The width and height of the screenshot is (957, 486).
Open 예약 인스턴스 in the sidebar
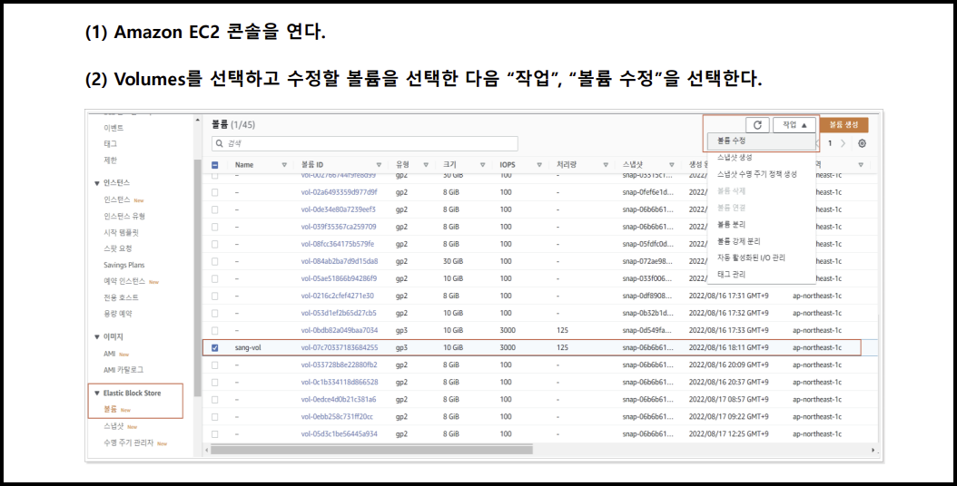click(x=124, y=281)
